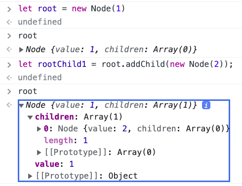Expand the first Node {value: 1, children: Array(0)} result

[21, 50]
